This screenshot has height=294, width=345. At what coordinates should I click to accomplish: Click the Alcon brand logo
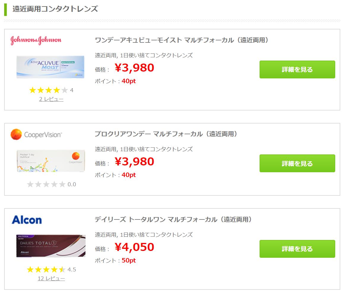point(27,220)
